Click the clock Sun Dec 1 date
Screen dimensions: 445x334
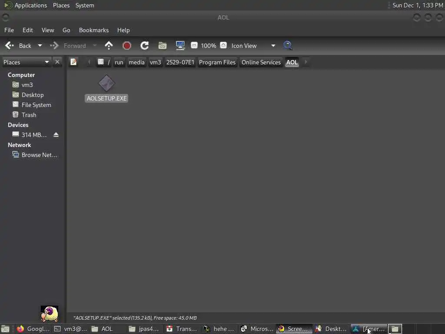tap(418, 5)
